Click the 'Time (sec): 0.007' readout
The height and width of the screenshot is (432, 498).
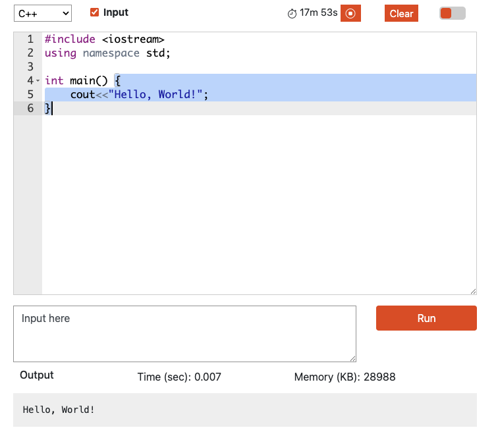179,377
